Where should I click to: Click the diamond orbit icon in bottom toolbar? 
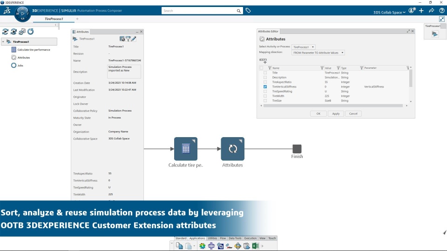pos(238,245)
